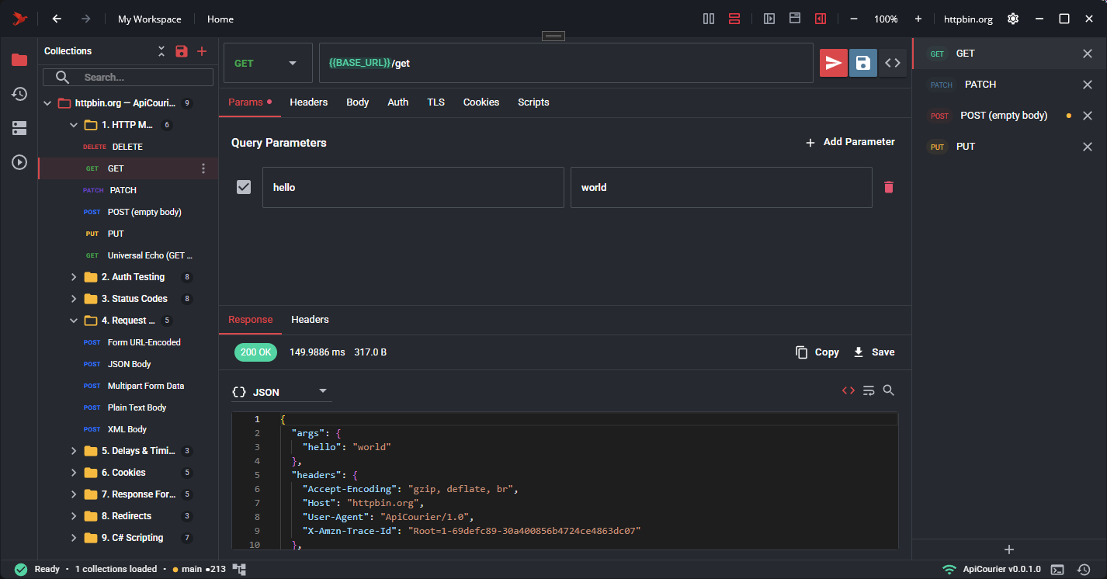Image resolution: width=1107 pixels, height=579 pixels.
Task: Open the Collections sidebar folder icon
Action: [x=19, y=60]
